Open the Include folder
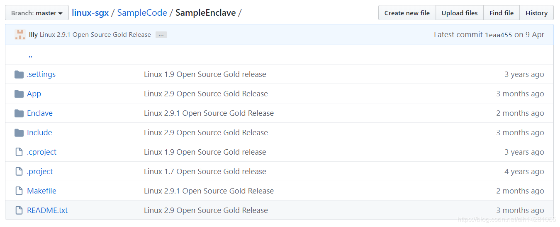560x227 pixels. coord(39,133)
